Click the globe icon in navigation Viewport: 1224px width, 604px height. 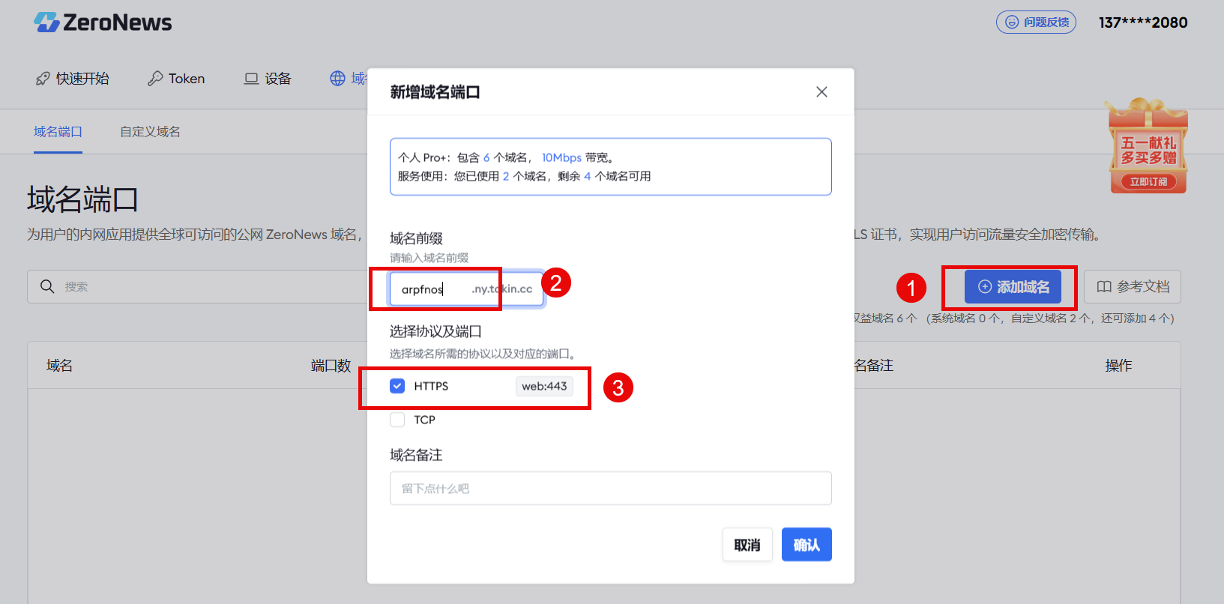point(338,79)
